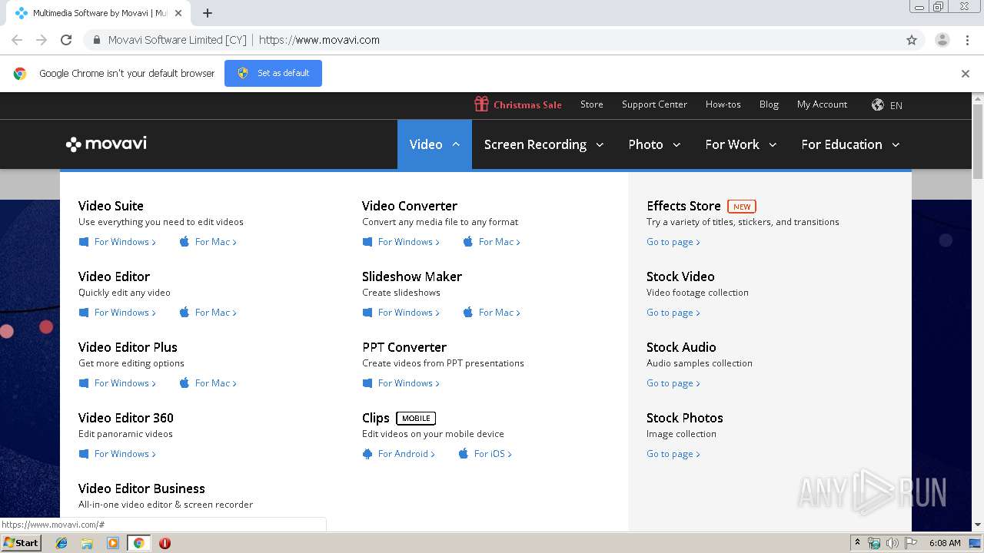Click the Set as default button
This screenshot has height=553, width=984.
(273, 73)
